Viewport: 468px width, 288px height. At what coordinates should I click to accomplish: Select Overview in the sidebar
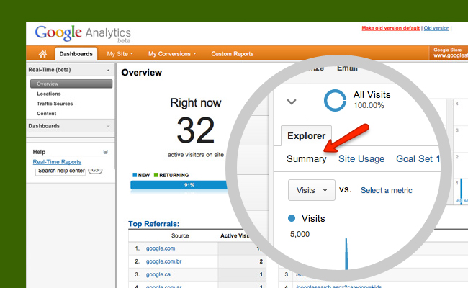tap(71, 84)
